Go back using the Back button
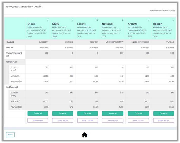Screen dimensions: 180x143 click(10, 135)
